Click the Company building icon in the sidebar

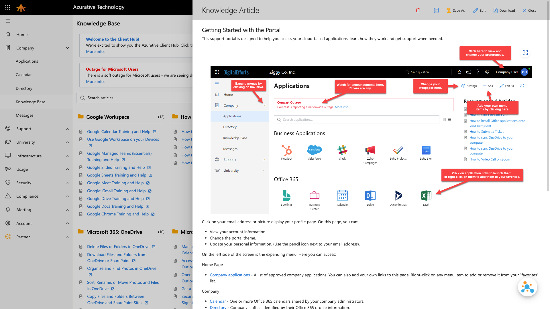8,48
